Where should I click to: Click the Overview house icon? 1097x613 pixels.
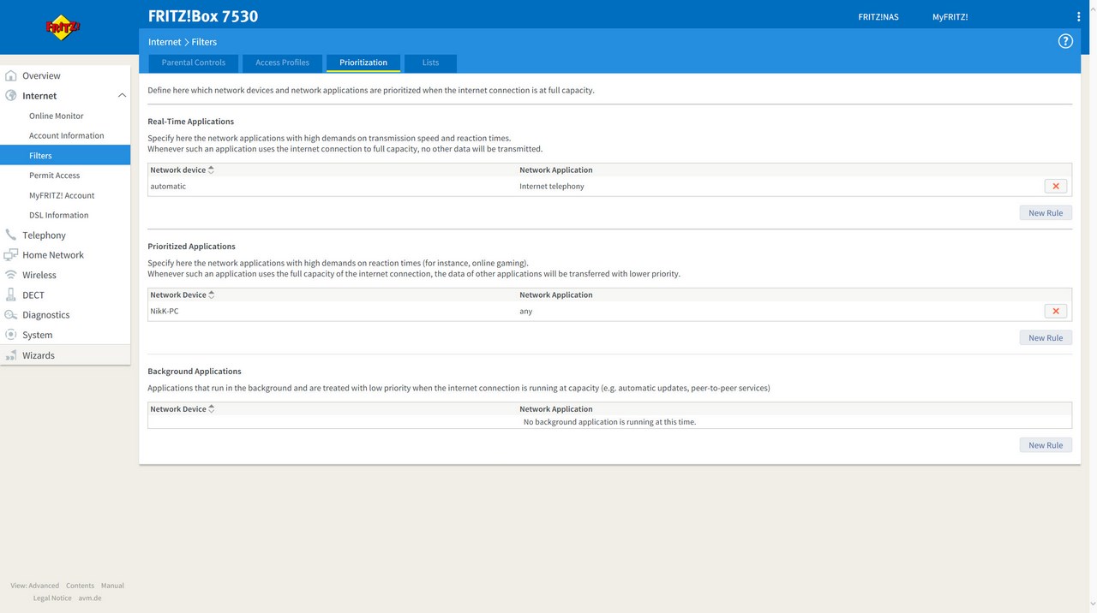click(x=11, y=75)
